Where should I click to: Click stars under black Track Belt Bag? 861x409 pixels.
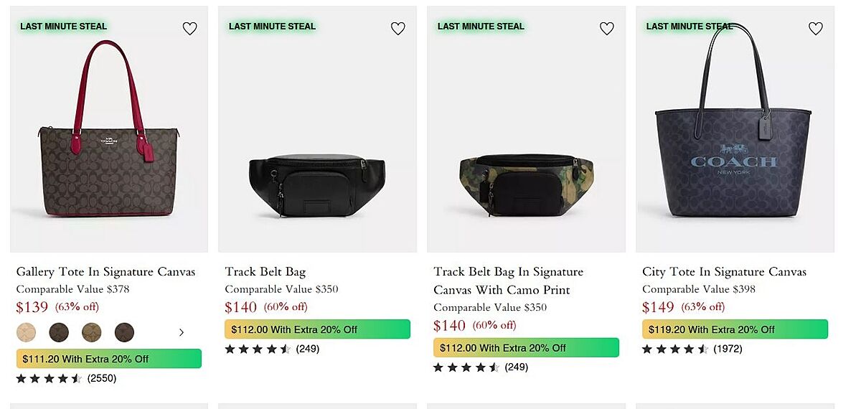pyautogui.click(x=258, y=349)
